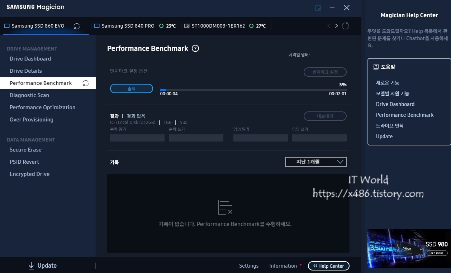The width and height of the screenshot is (451, 273).
Task: Open Performance Optimization in sidebar
Action: coord(43,107)
